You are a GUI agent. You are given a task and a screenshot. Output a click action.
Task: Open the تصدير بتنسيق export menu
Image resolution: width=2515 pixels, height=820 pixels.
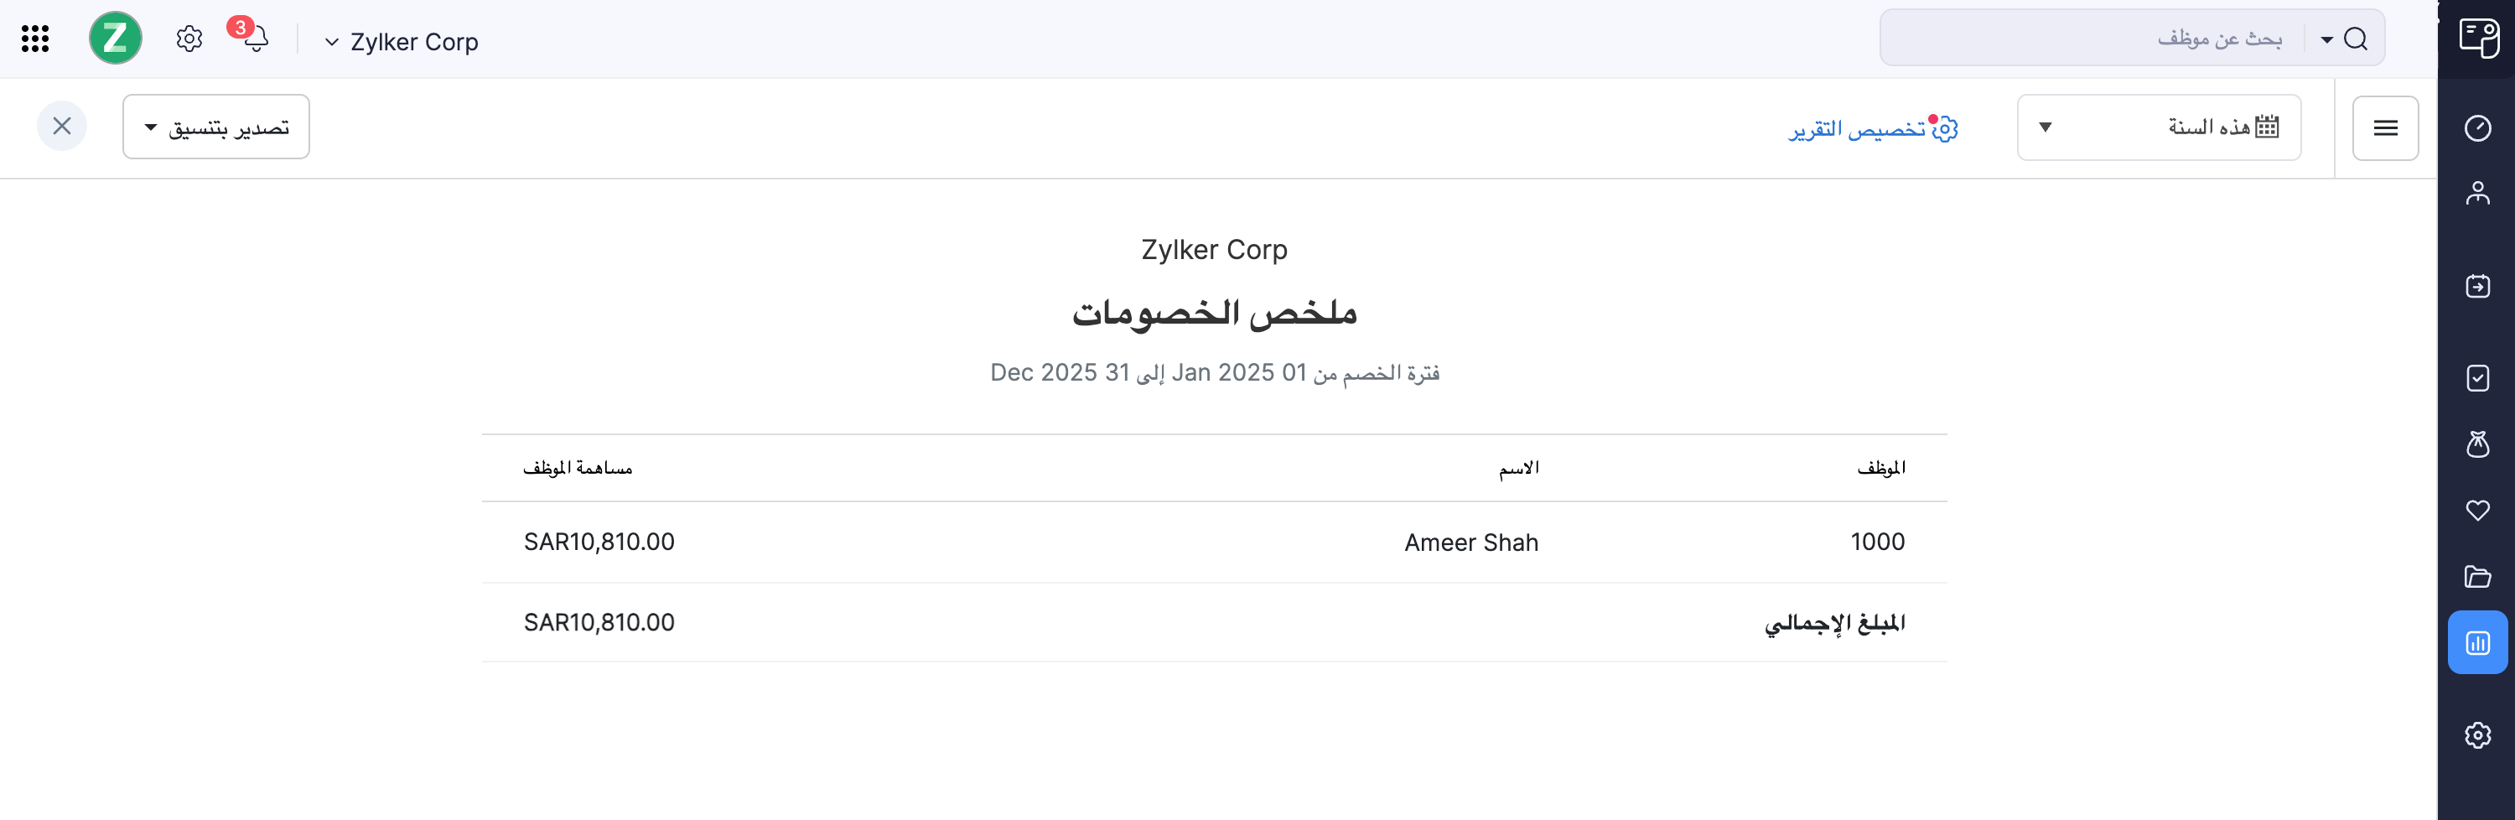[x=215, y=126]
